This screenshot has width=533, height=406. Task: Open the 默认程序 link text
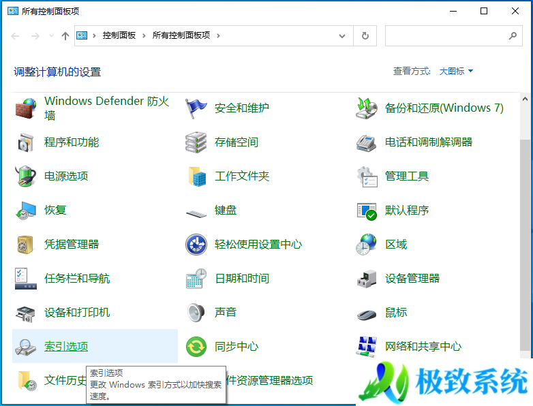[407, 210]
